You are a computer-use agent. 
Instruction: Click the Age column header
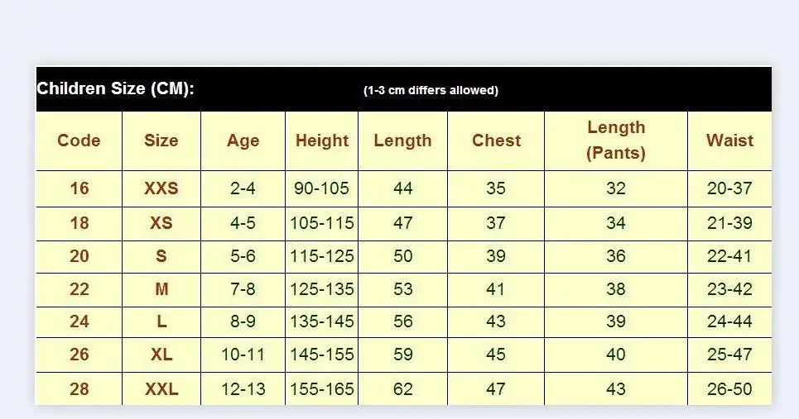(x=243, y=140)
